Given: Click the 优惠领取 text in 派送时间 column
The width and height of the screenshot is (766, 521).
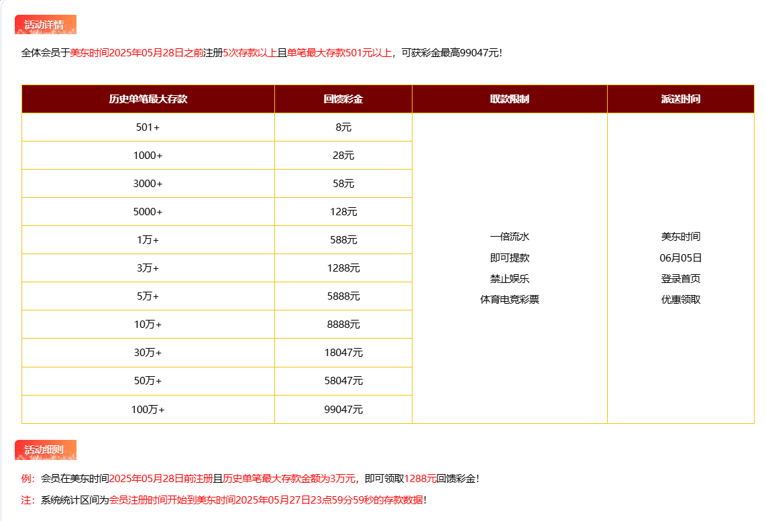Looking at the screenshot, I should pos(680,300).
